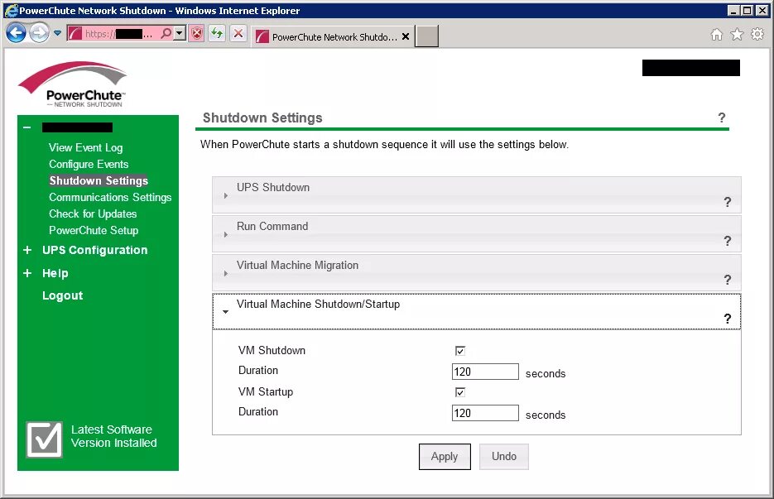The width and height of the screenshot is (774, 499).
Task: Expand the UPS Configuration plus sign
Action: [x=27, y=250]
